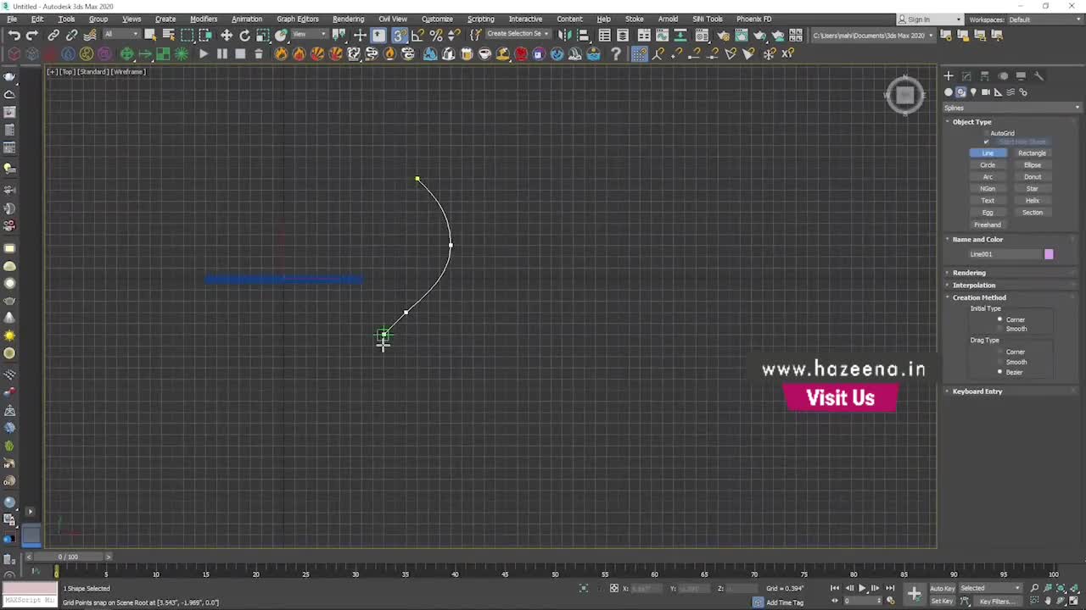Click the Freehand shape button

click(988, 225)
